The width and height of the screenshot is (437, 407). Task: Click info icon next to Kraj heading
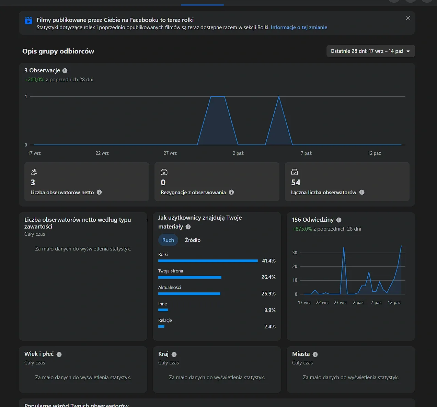[x=174, y=354]
